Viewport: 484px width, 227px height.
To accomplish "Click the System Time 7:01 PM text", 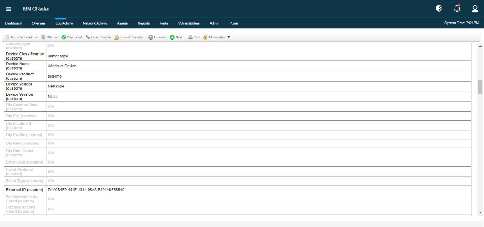I will point(462,23).
